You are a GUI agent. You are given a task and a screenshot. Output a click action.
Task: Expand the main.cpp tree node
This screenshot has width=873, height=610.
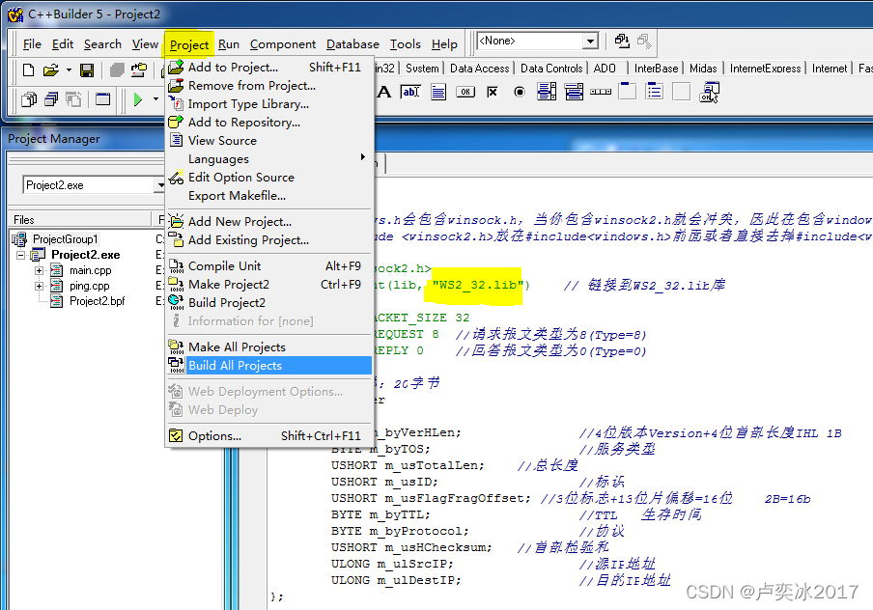(39, 270)
